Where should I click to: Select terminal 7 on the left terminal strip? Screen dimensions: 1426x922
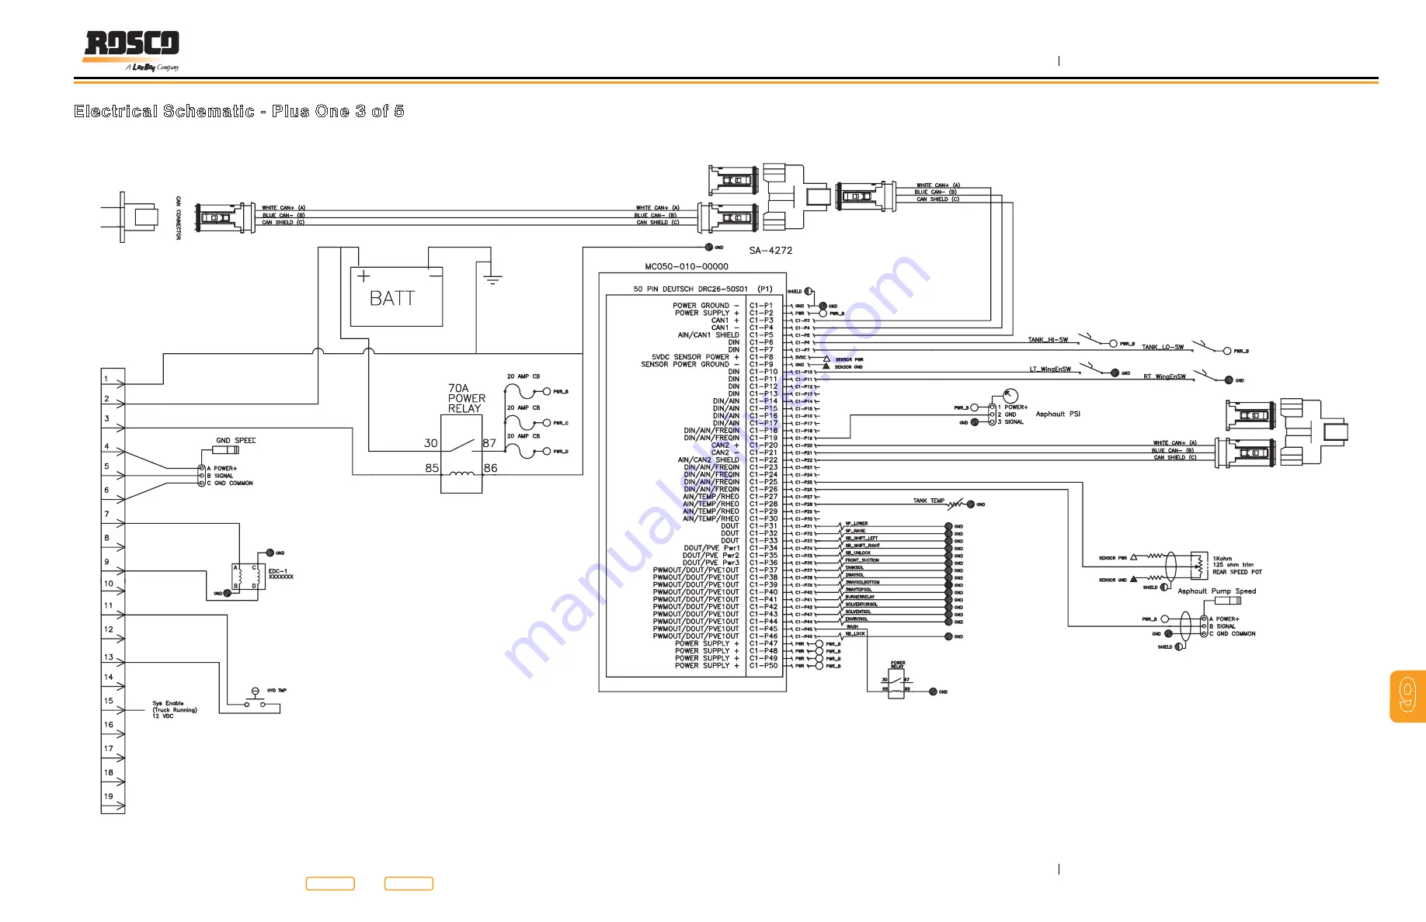(113, 518)
